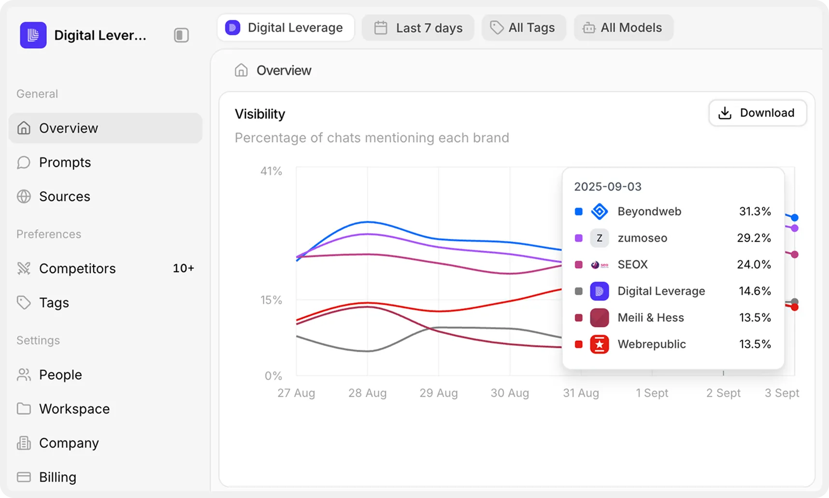Click the people icon beside People

(24, 374)
